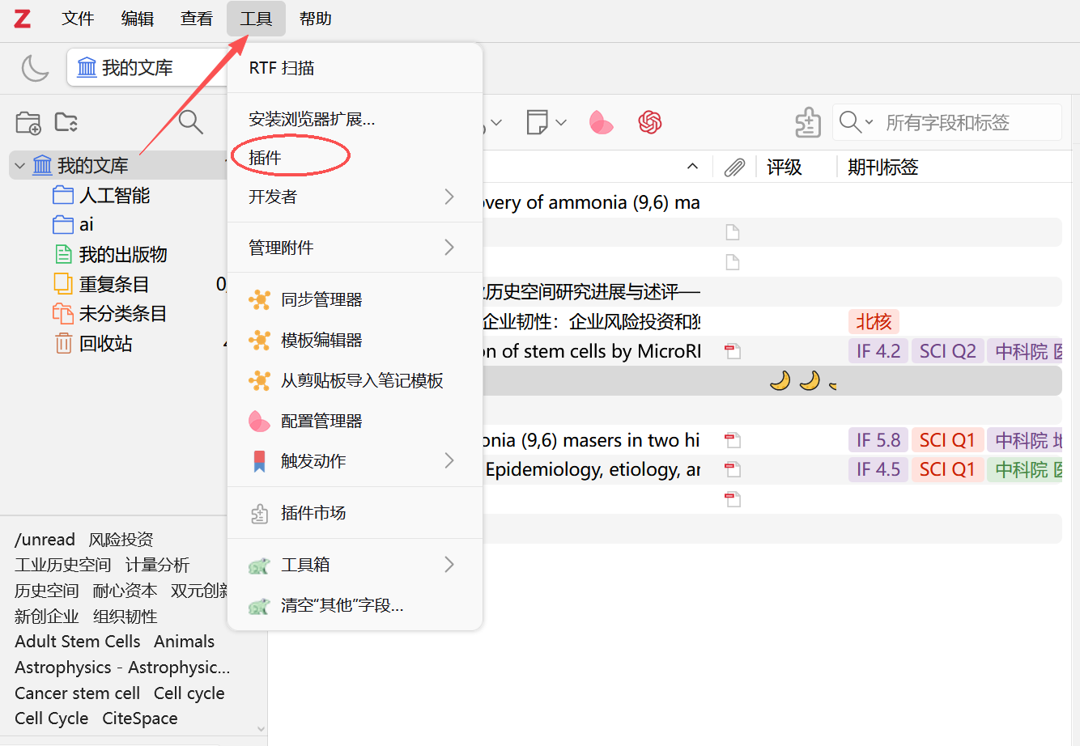Screen dimensions: 1080x746
Task: Collapse the 我的文库 tree node
Action: pyautogui.click(x=19, y=166)
